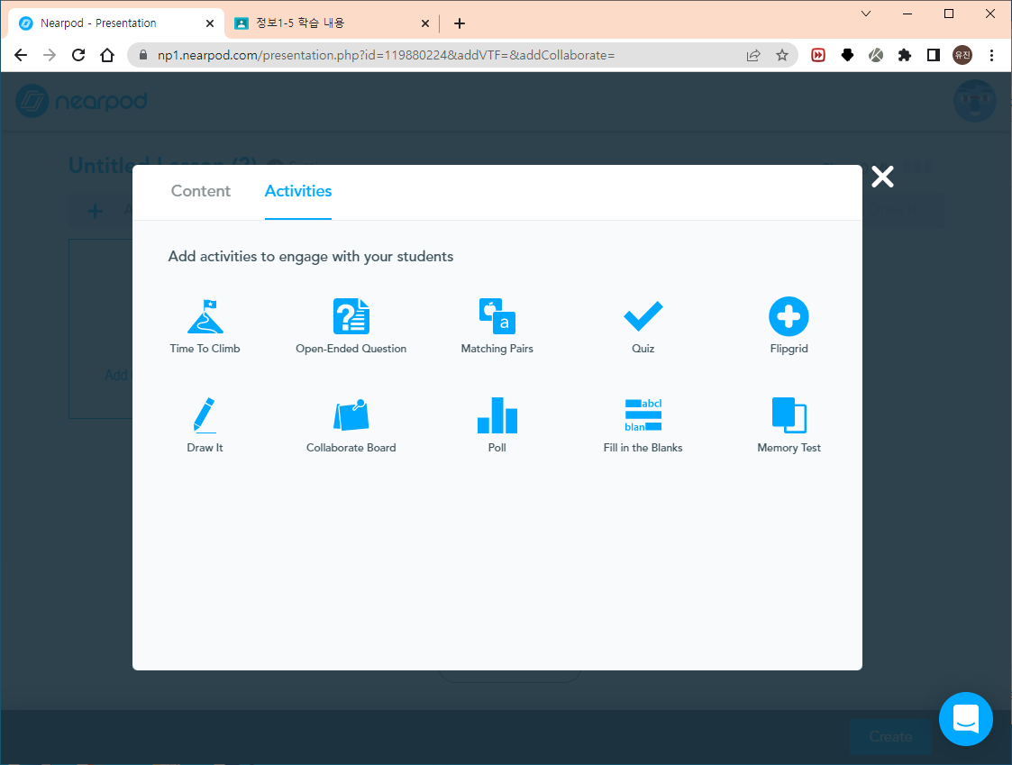Expand the tab search dropdown arrow
The image size is (1012, 765).
866,14
